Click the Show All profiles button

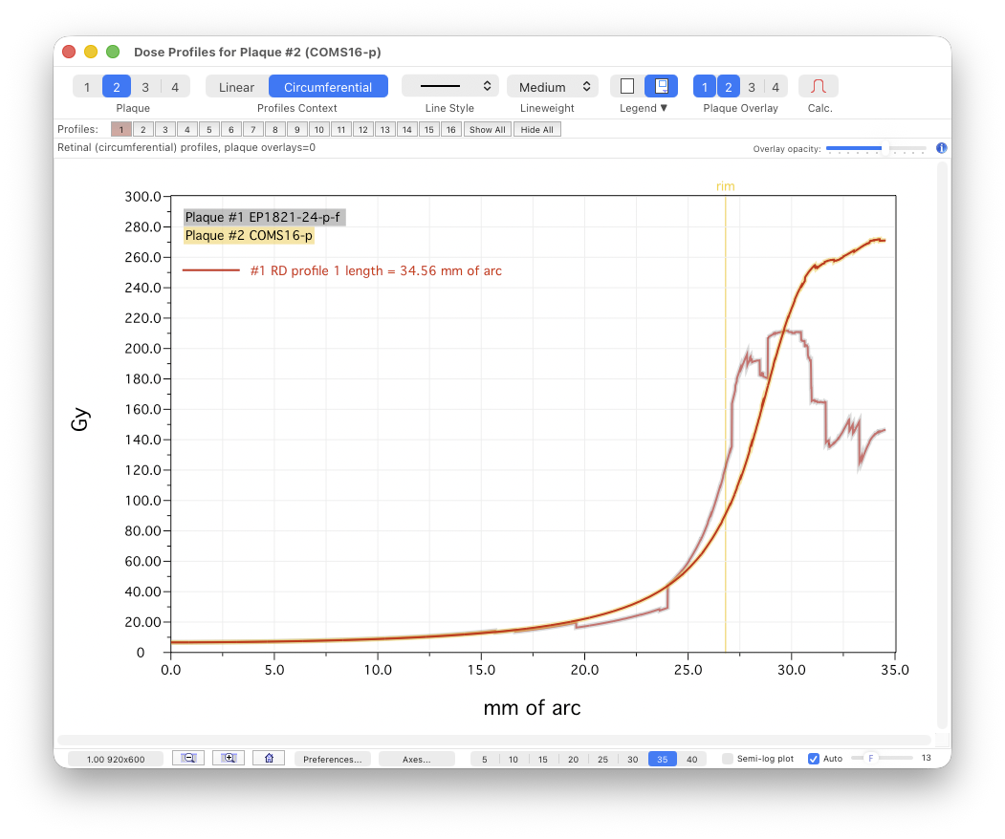tap(487, 130)
